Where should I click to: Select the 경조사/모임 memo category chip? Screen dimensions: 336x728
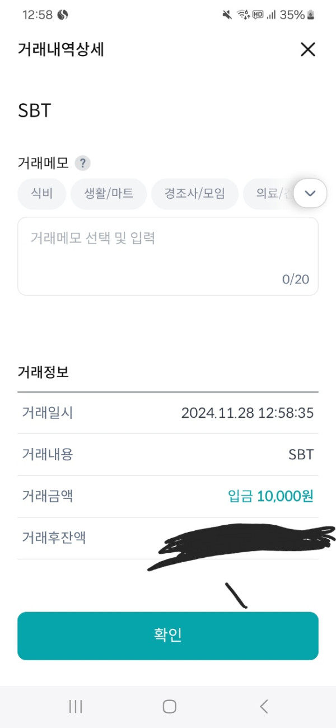pyautogui.click(x=194, y=194)
